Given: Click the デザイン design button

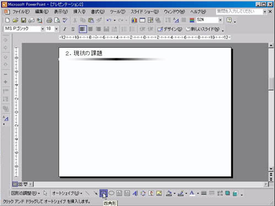Looking at the screenshot, I should [170, 29].
